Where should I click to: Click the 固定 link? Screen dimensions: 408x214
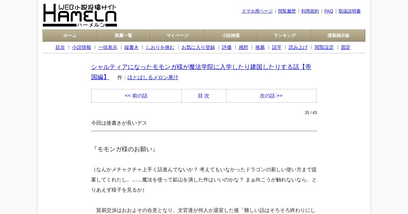tap(346, 48)
